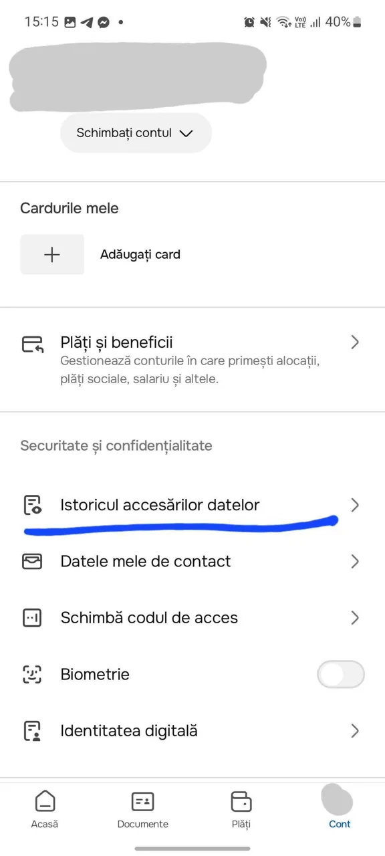Open chevron beside Plăți și beneficii
This screenshot has width=385, height=856.
tap(355, 342)
